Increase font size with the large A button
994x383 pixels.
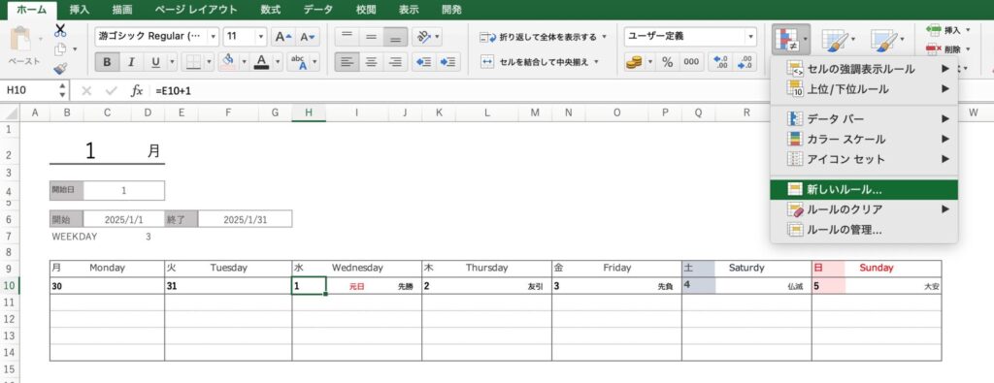[282, 37]
